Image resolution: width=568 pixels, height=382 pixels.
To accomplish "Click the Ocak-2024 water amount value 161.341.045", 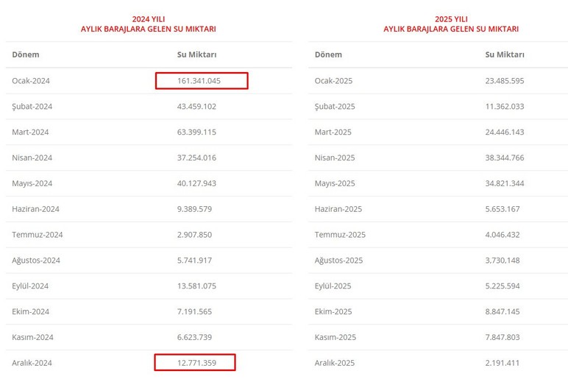I will 199,81.
